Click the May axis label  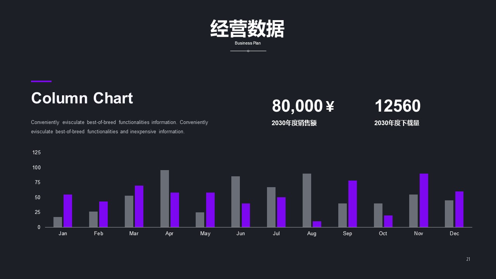[x=205, y=233]
